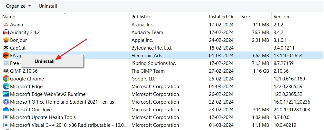Image resolution: width=324 pixels, height=130 pixels.
Task: Click the iSpring Solutions Inc. publisher cell
Action: click(x=154, y=63)
